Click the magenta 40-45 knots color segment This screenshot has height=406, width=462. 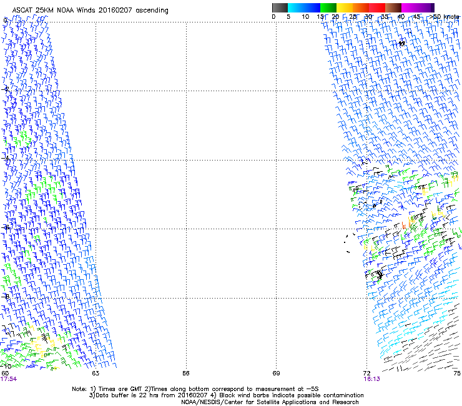(410, 7)
